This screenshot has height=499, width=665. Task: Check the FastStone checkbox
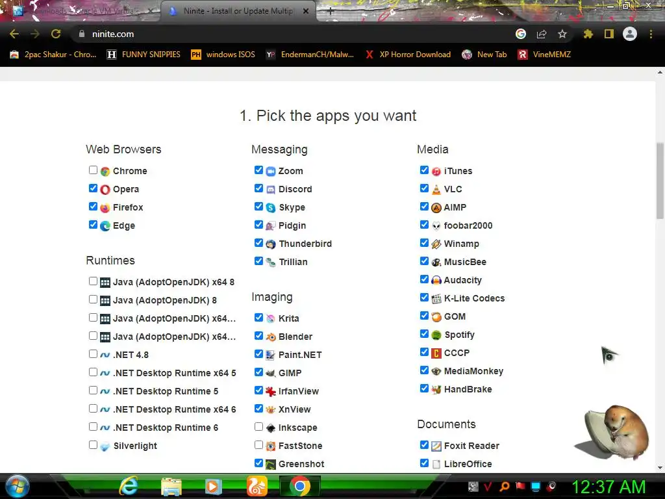pos(258,444)
